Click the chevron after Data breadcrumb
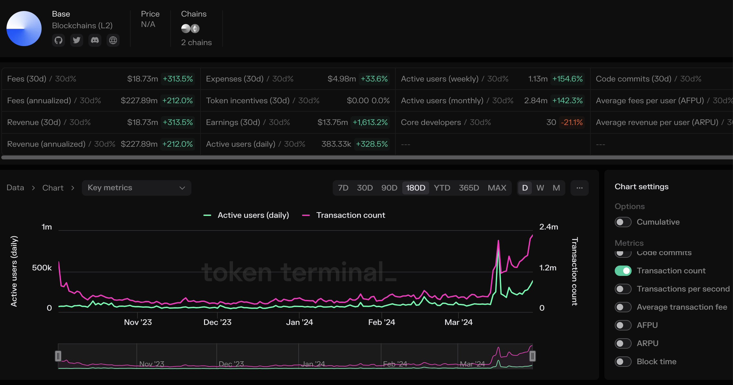This screenshot has height=385, width=733. [x=33, y=188]
